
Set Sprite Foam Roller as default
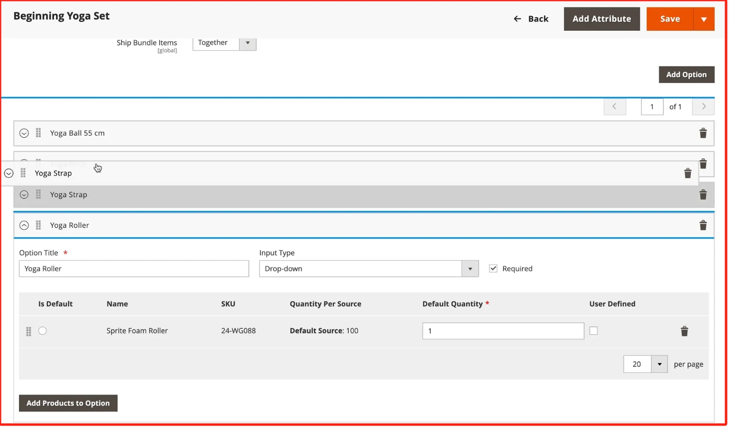42,331
